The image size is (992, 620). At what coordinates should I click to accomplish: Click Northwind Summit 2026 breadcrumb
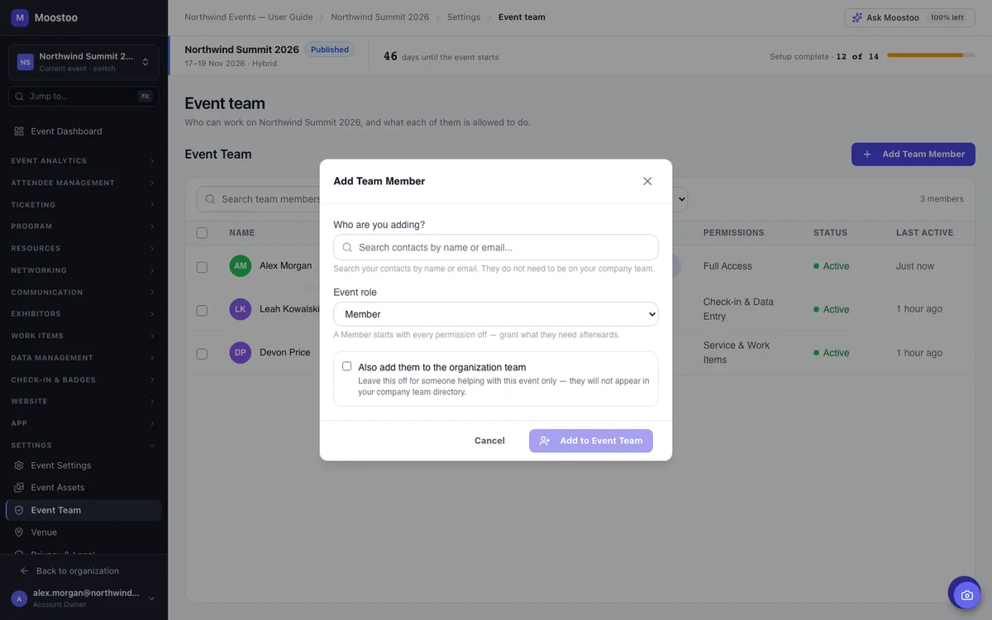click(380, 17)
